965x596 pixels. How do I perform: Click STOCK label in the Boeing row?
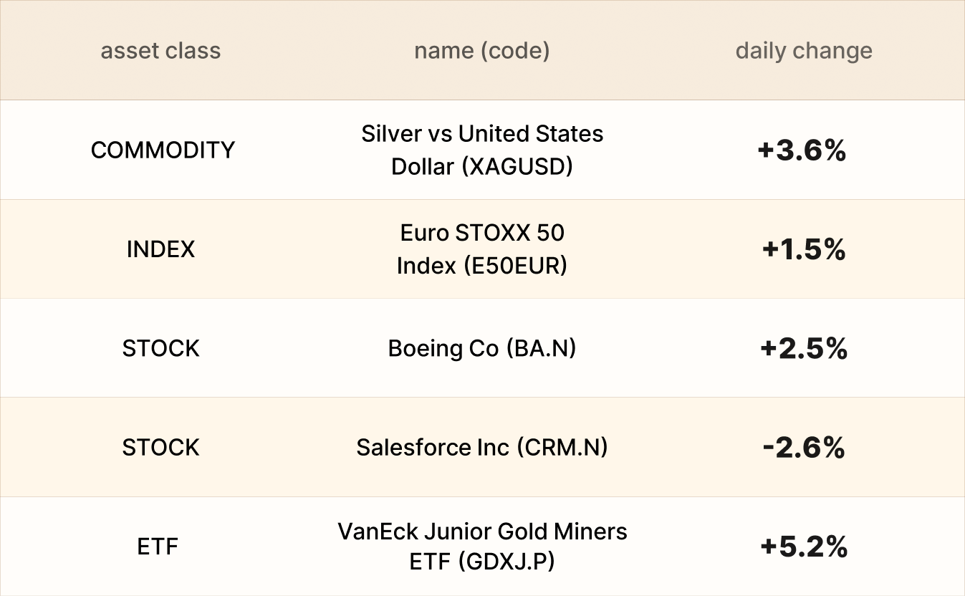point(160,348)
